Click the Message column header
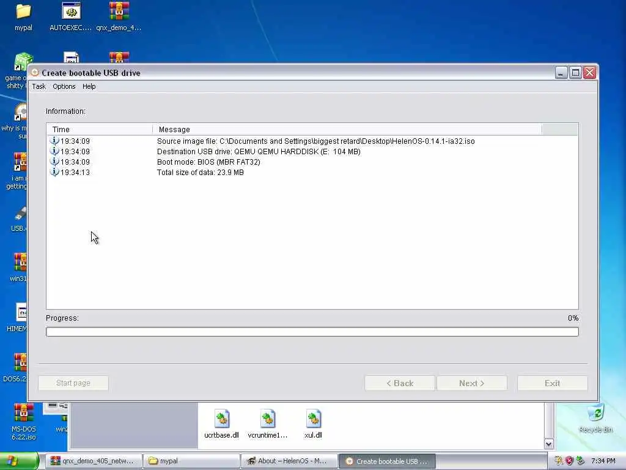Screen dimensions: 626x470 click(347, 130)
